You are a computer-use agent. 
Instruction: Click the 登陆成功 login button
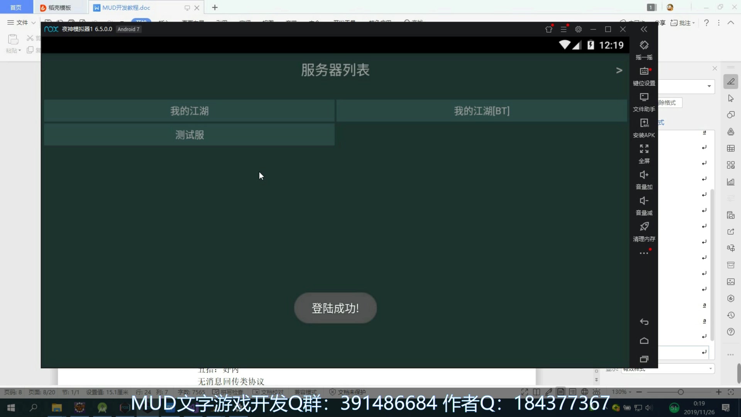335,308
